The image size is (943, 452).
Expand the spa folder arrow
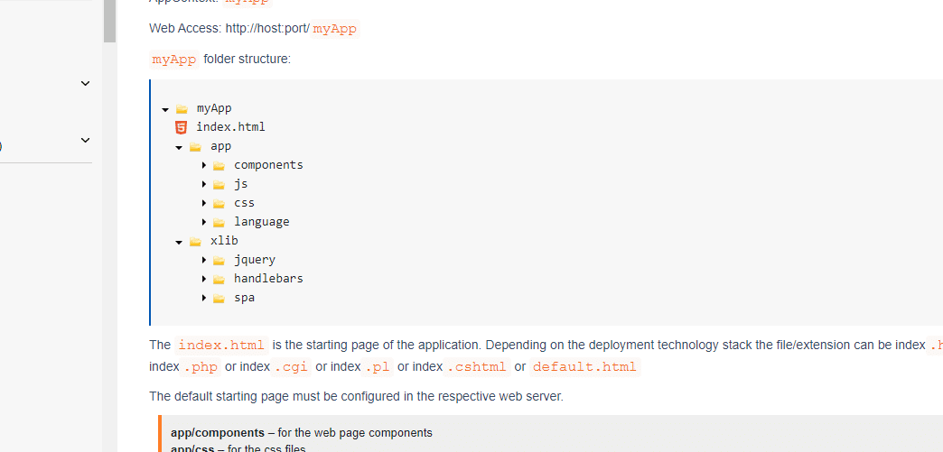pos(205,298)
